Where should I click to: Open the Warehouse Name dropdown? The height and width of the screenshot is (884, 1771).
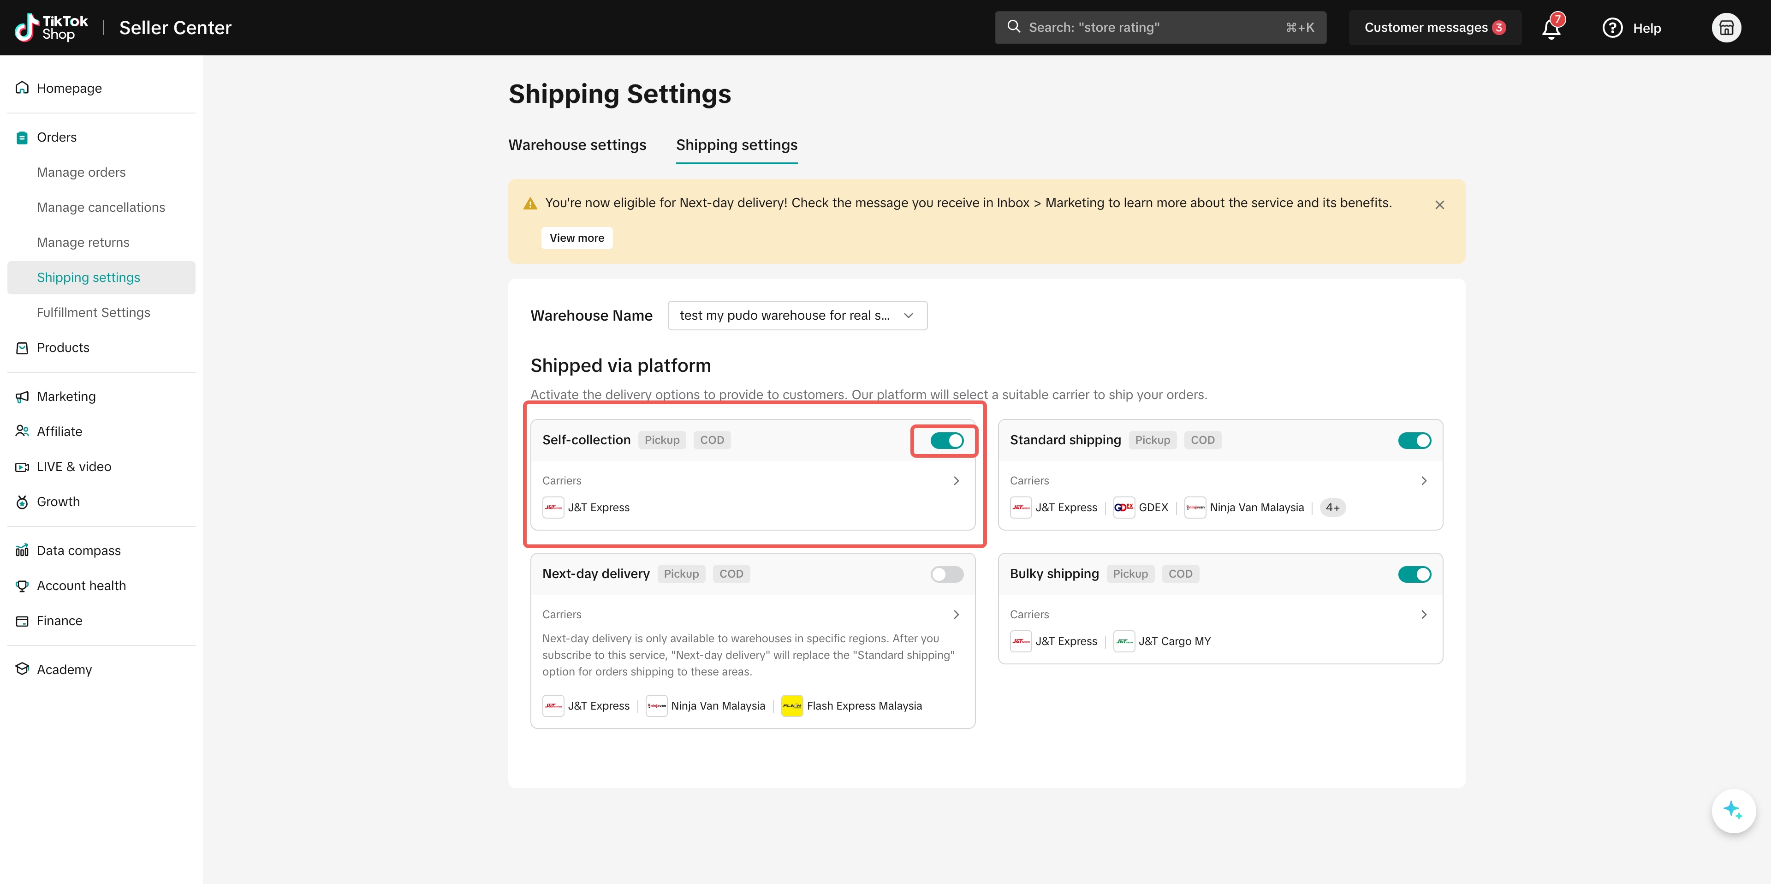pos(797,315)
